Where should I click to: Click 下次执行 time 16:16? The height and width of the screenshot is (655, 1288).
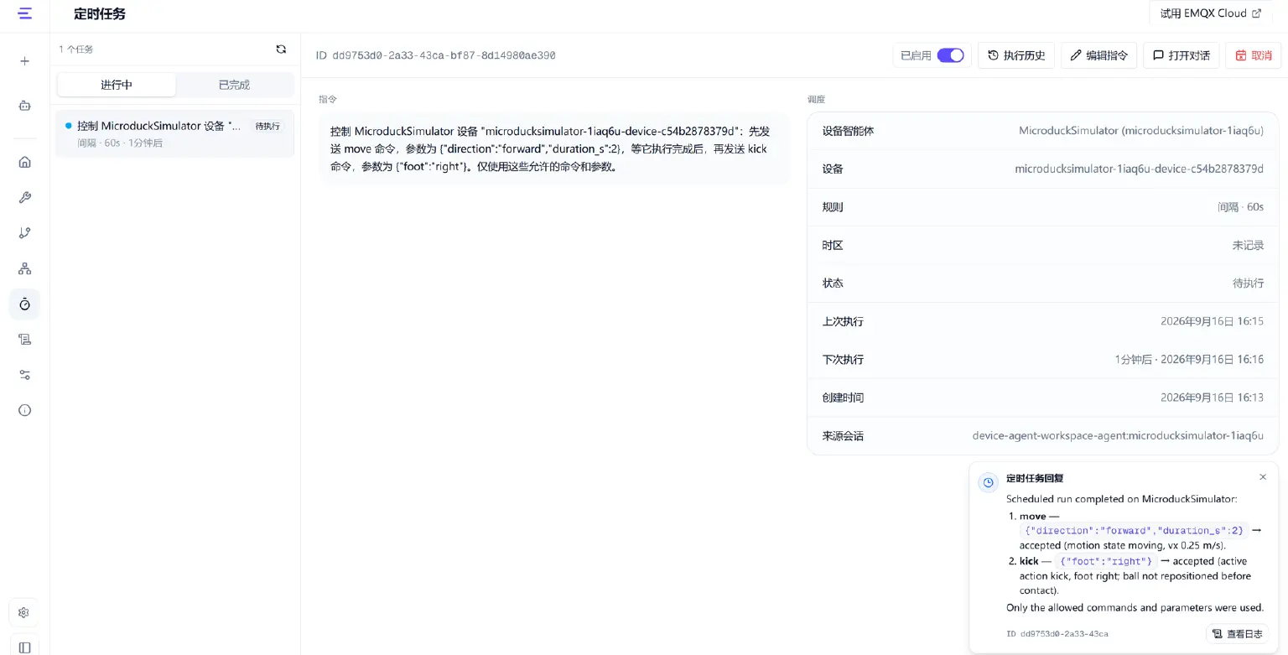(x=1189, y=359)
